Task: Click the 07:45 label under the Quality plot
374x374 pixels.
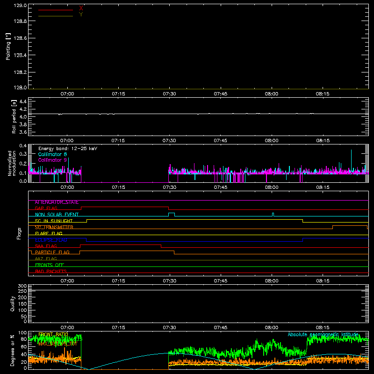Action: pos(220,328)
